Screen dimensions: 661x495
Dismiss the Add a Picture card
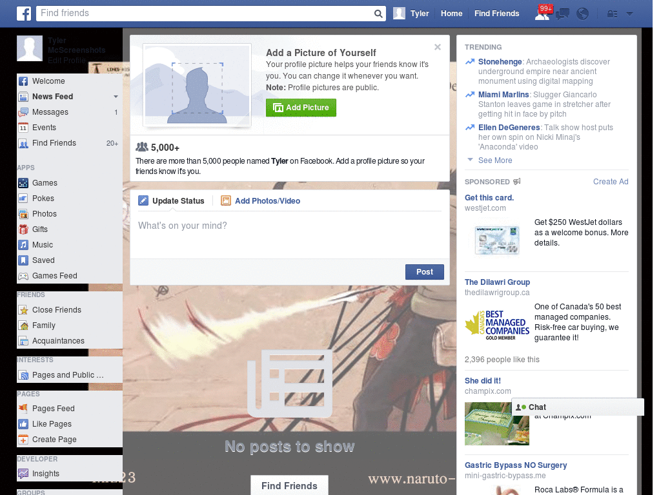438,47
